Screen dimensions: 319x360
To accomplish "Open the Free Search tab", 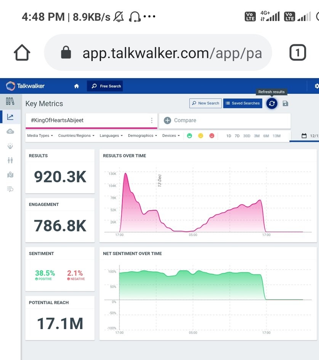I will pyautogui.click(x=105, y=86).
